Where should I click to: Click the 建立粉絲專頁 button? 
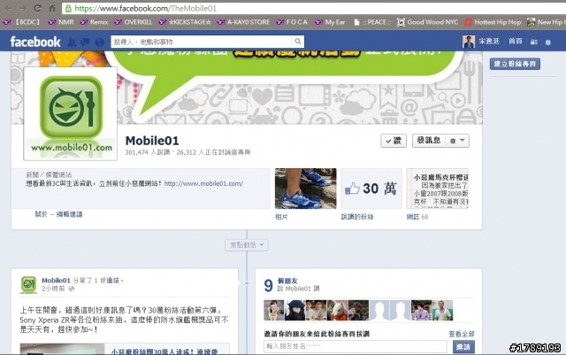click(515, 64)
